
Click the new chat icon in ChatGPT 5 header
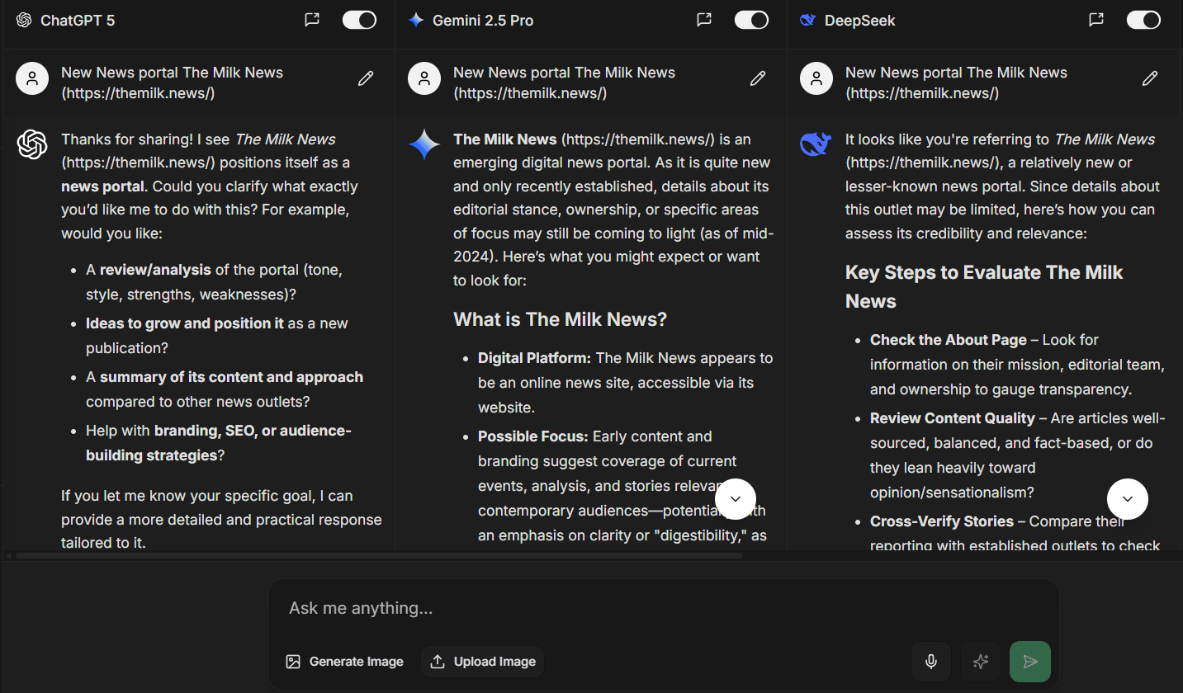tap(312, 20)
